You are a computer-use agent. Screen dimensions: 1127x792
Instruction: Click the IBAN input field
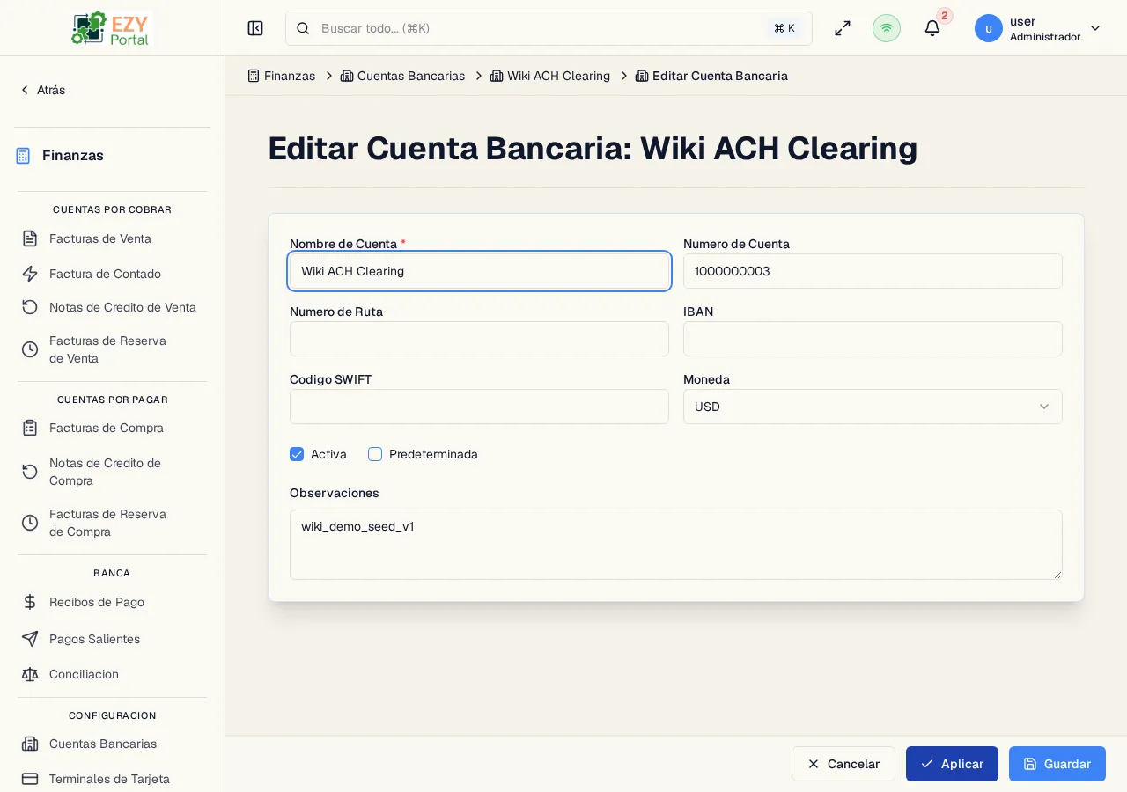[873, 339]
